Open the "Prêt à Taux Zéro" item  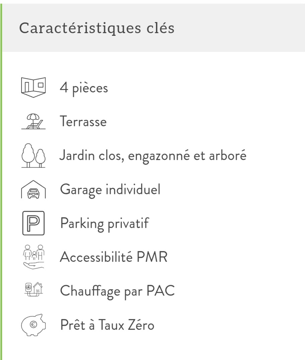107,325
